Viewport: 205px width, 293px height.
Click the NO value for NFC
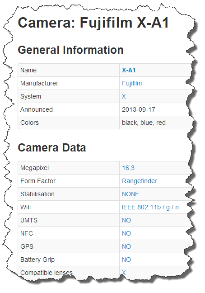tap(126, 233)
